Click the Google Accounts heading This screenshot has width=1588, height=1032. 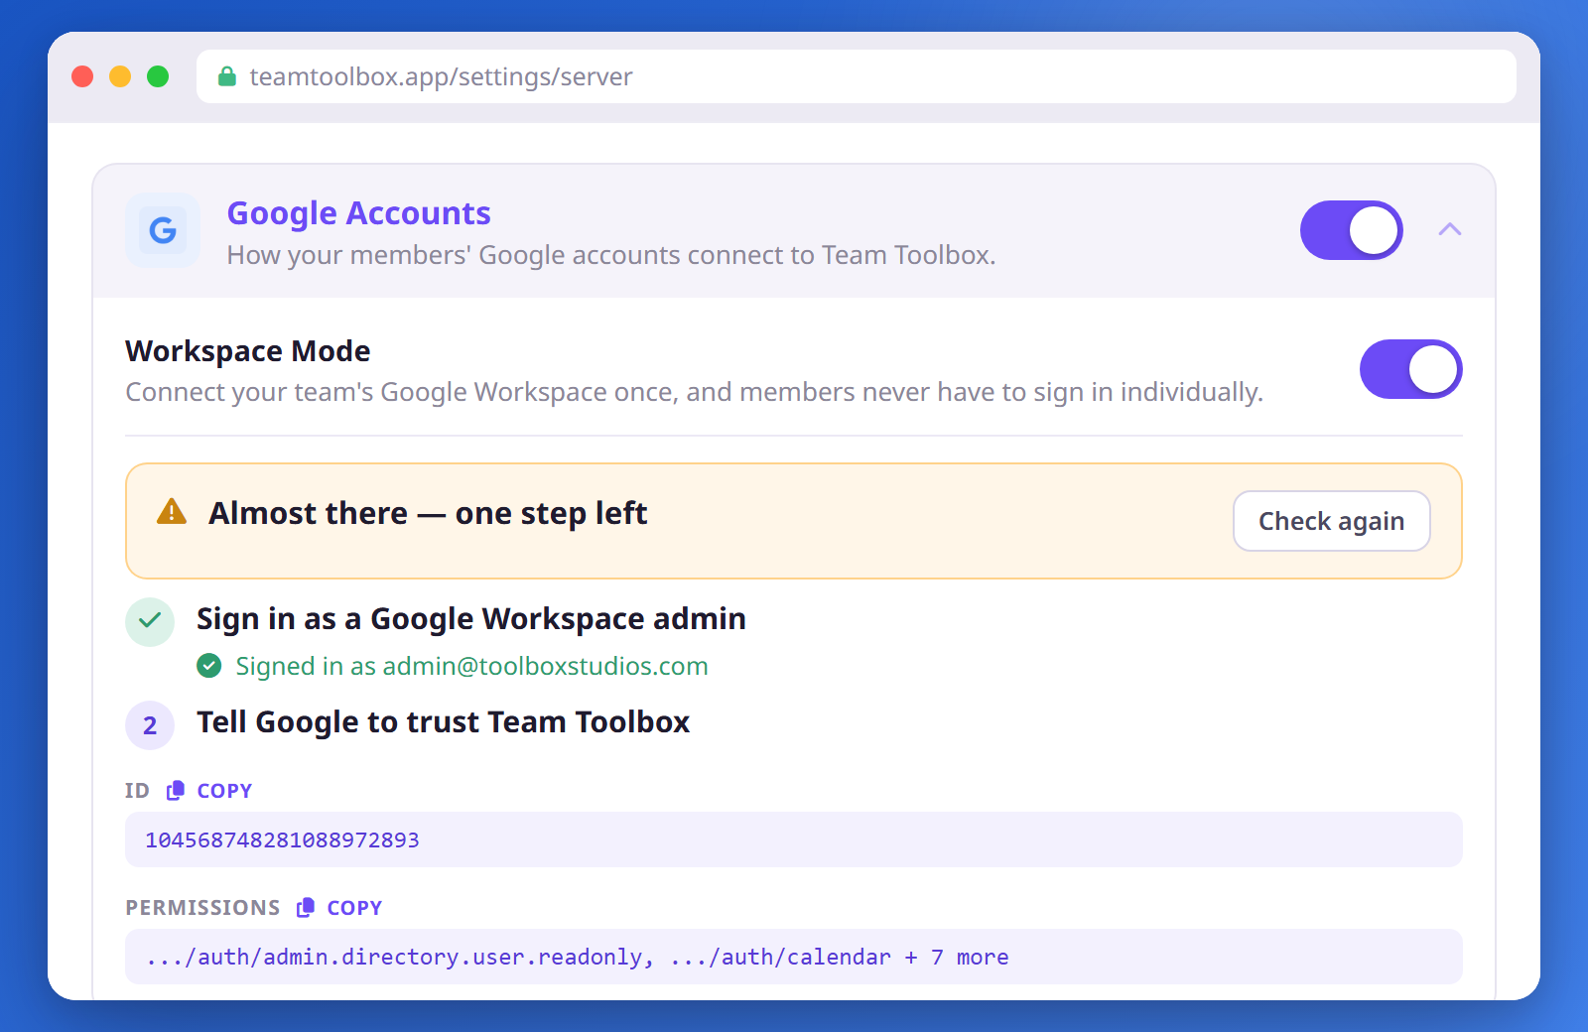pos(359,213)
